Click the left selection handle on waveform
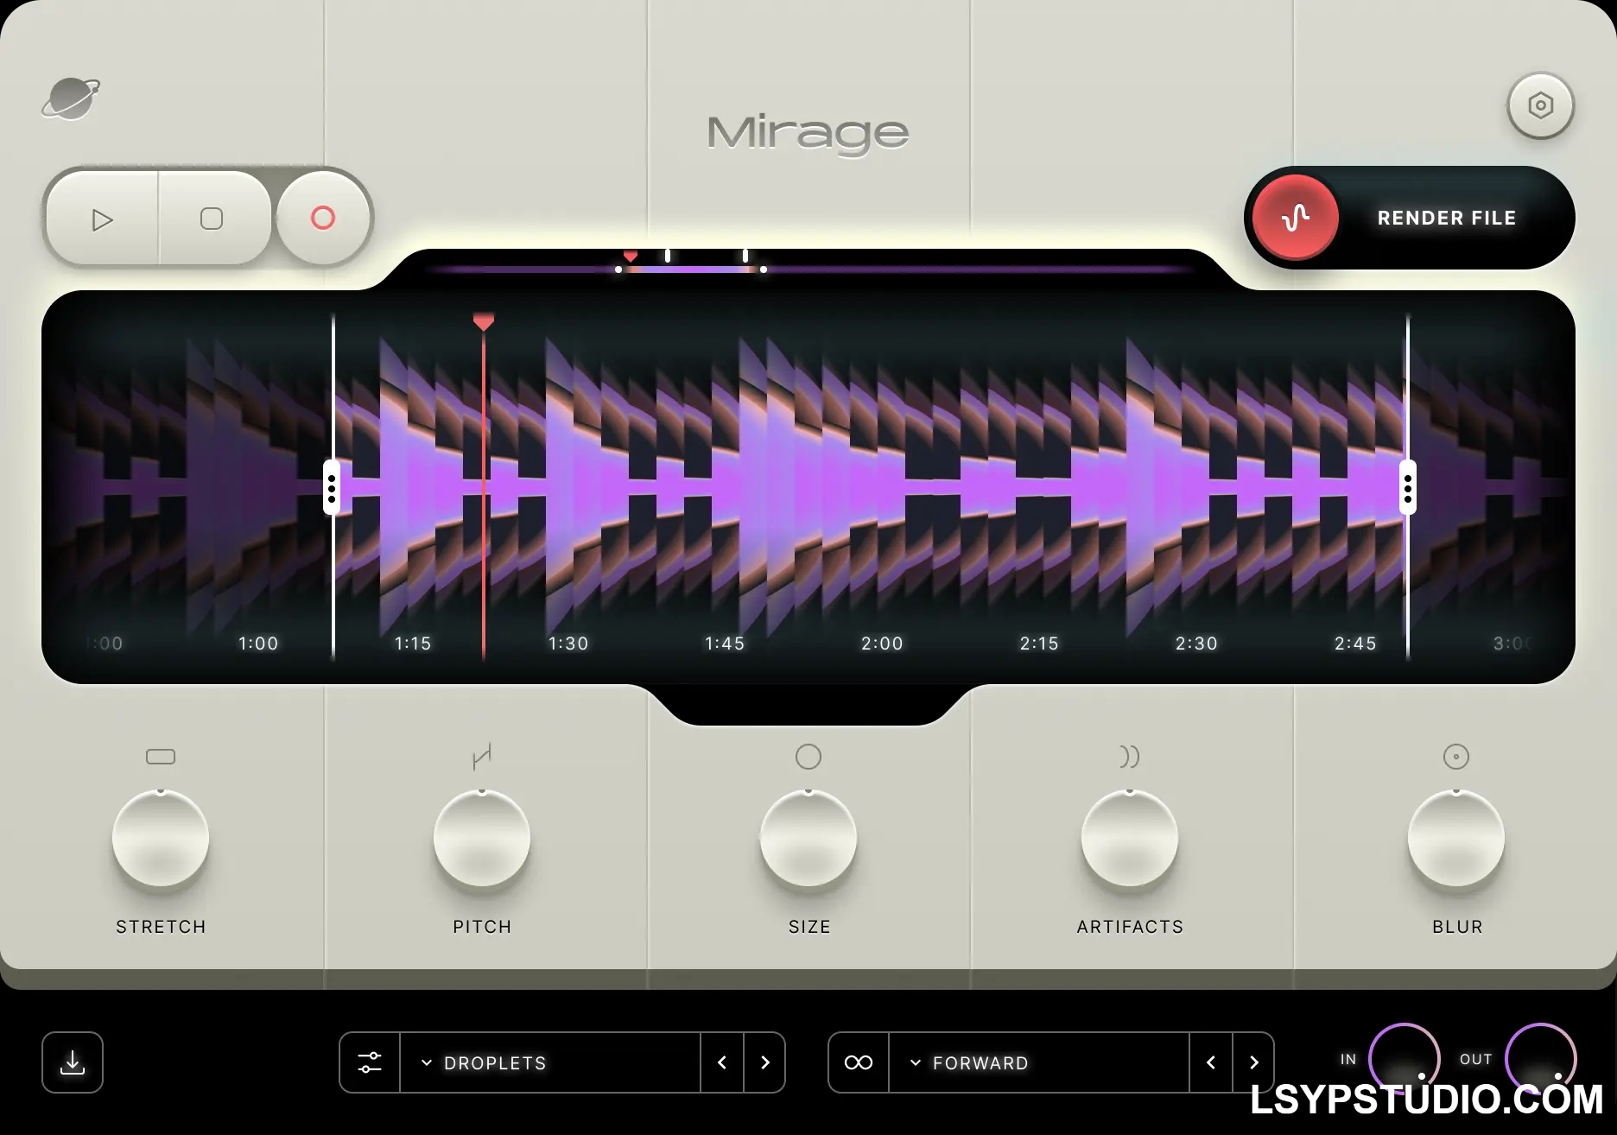 tap(332, 488)
